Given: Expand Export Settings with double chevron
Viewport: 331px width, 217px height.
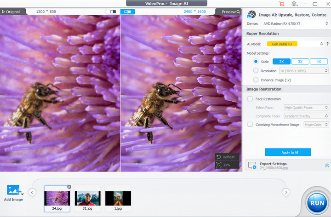Looking at the screenshot, I should pyautogui.click(x=327, y=166).
